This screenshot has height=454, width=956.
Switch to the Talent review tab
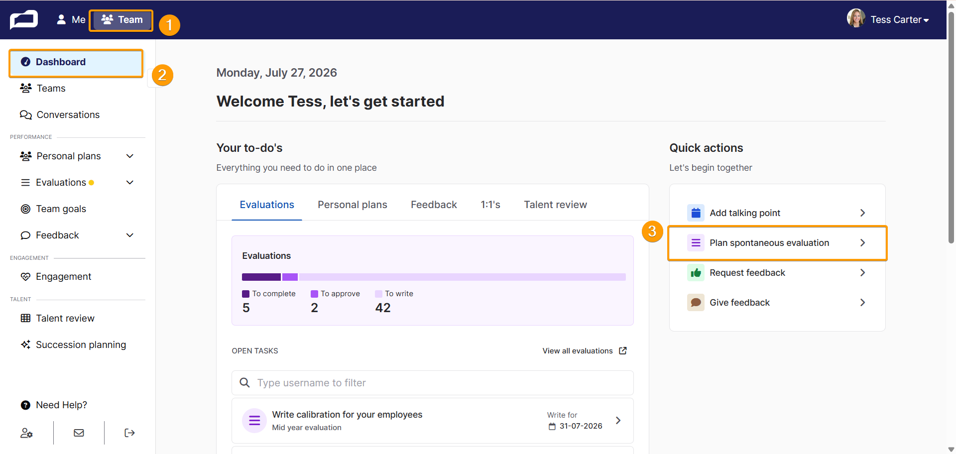[555, 205]
